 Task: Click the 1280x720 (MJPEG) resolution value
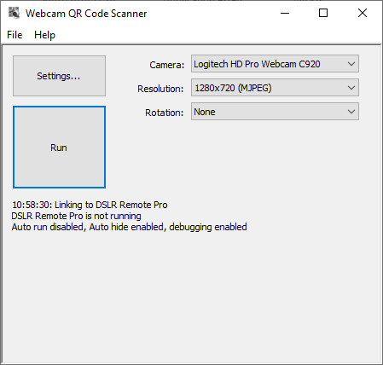coord(233,88)
